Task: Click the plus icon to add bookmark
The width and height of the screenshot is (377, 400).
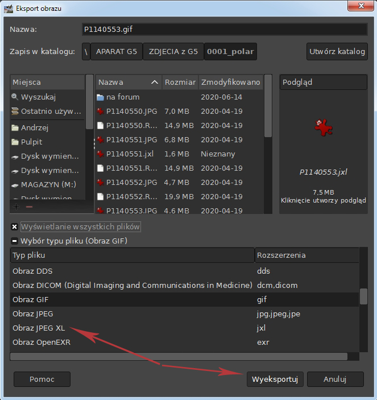Action: pos(16,206)
